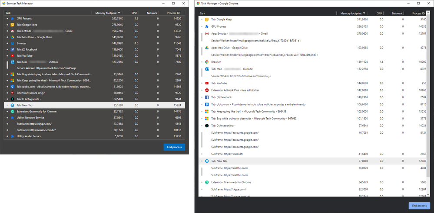The width and height of the screenshot is (434, 213).
Task: Select Subframe: https://krxd.net/ in Chrome Task Manager
Action: pyautogui.click(x=313, y=154)
